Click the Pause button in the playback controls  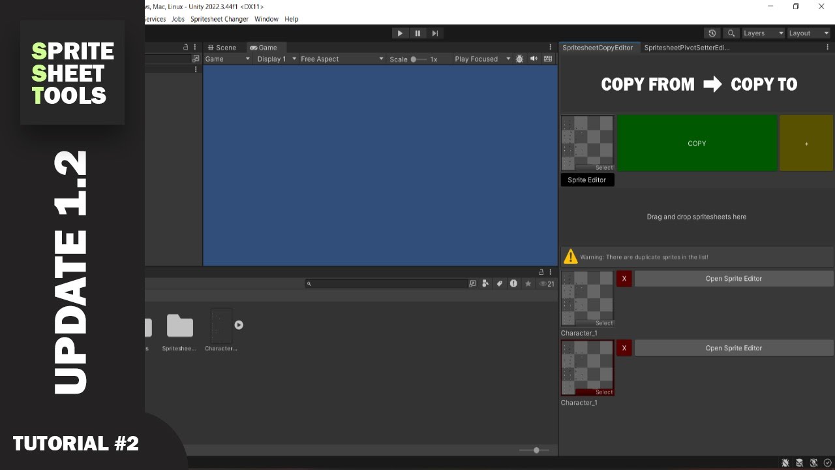click(x=417, y=33)
